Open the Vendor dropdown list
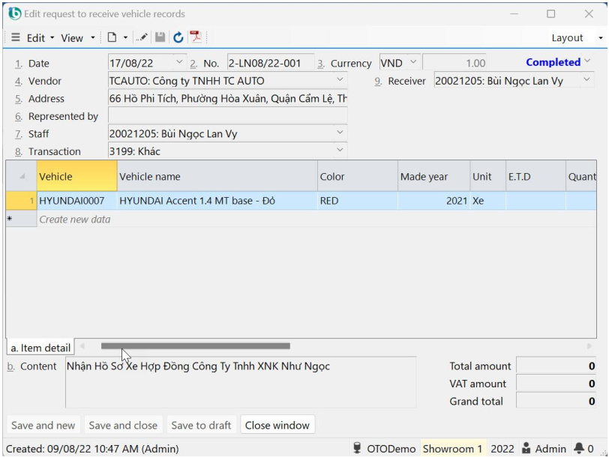This screenshot has height=457, width=609. (x=340, y=81)
